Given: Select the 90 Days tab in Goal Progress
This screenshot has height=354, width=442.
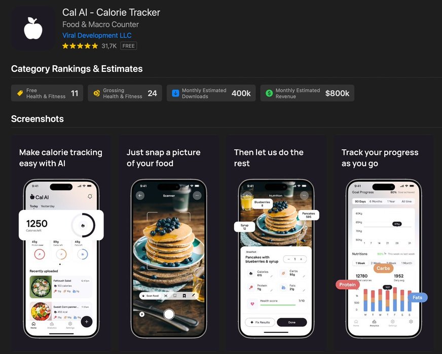Looking at the screenshot, I should [360, 201].
